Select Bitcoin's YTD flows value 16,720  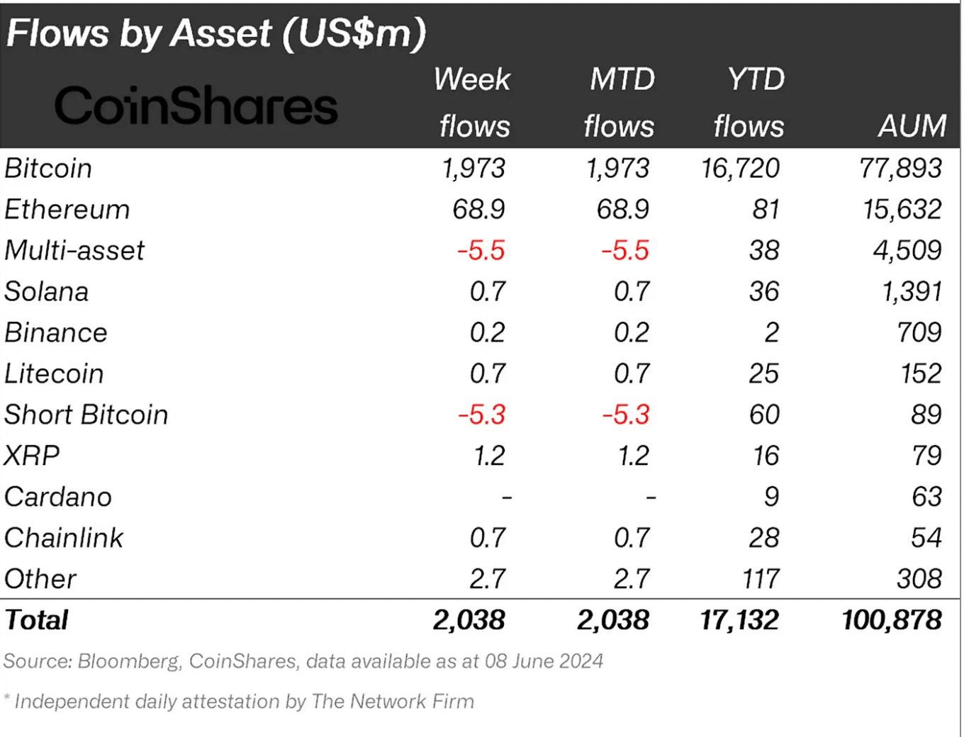coord(740,169)
